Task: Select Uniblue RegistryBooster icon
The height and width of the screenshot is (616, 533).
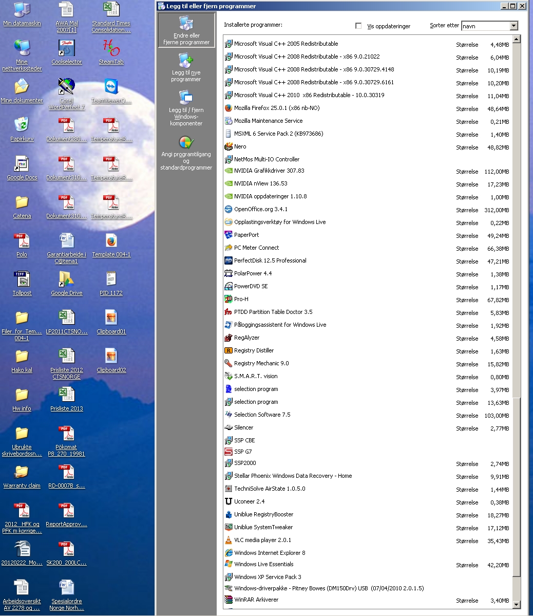Action: click(x=228, y=514)
